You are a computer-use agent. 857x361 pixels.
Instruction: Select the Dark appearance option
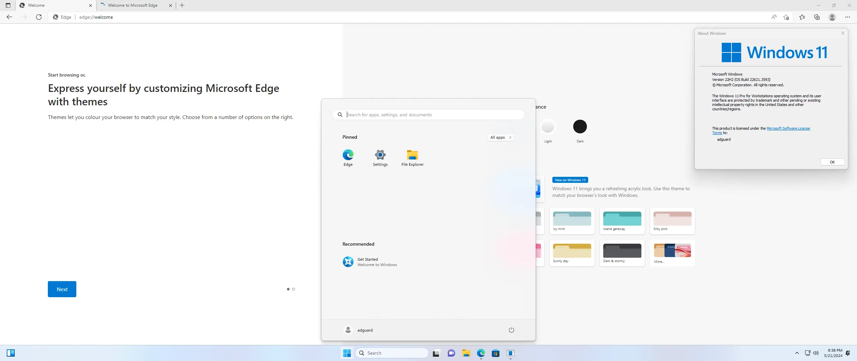[x=580, y=127]
